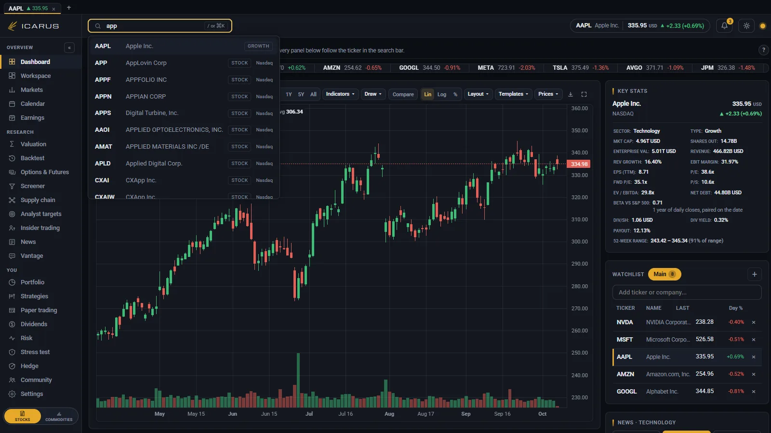Toggle the light/dark theme sun icon
This screenshot has height=433, width=771.
click(x=746, y=26)
